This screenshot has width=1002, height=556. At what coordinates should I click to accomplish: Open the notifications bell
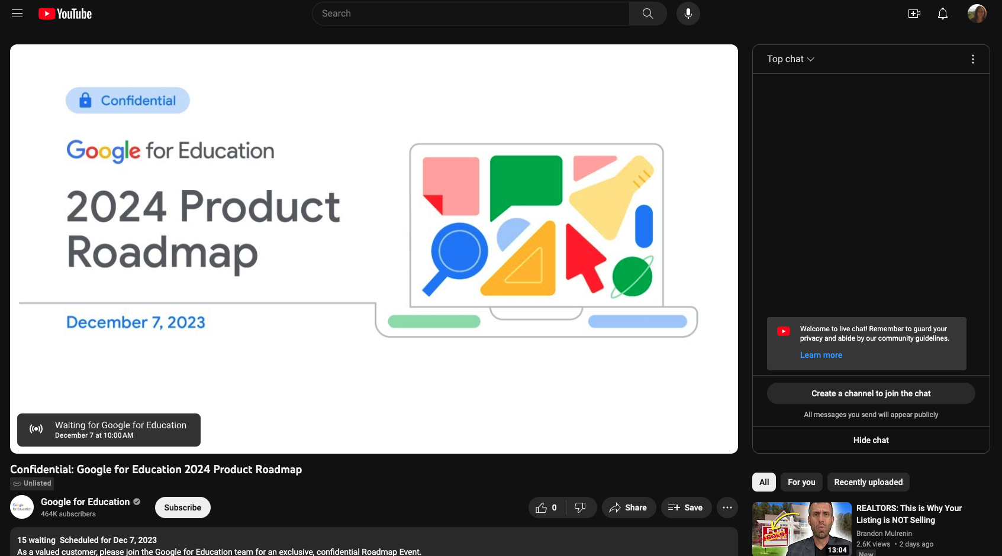pyautogui.click(x=943, y=14)
